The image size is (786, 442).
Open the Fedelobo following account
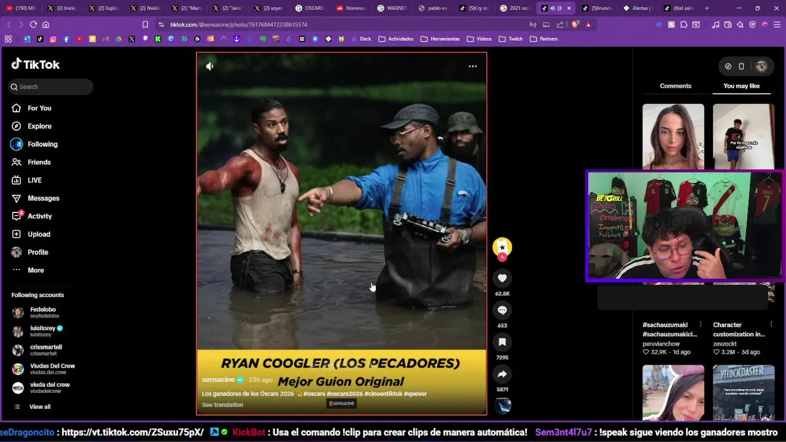coord(43,312)
